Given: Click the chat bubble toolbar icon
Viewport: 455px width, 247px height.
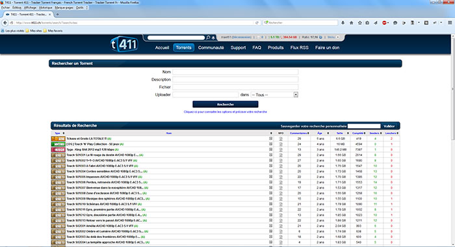Looking at the screenshot, I should pos(395,23).
